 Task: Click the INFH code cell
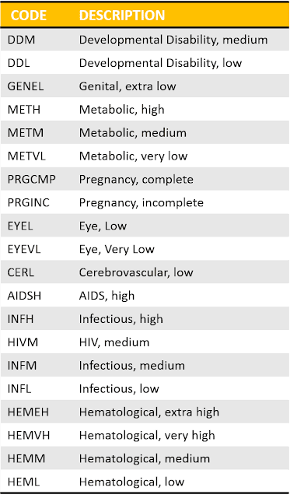20,319
